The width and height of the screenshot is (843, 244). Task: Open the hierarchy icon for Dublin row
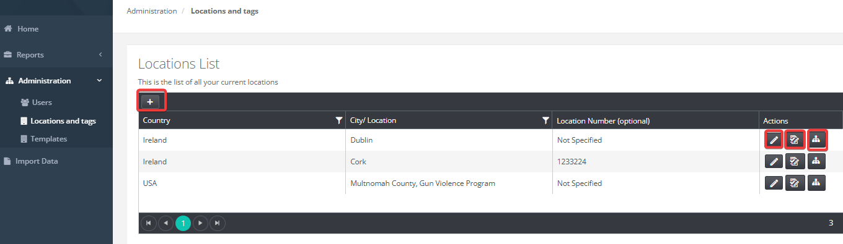[x=816, y=140]
